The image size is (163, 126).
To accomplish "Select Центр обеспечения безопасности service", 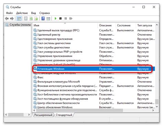I will [94, 103].
